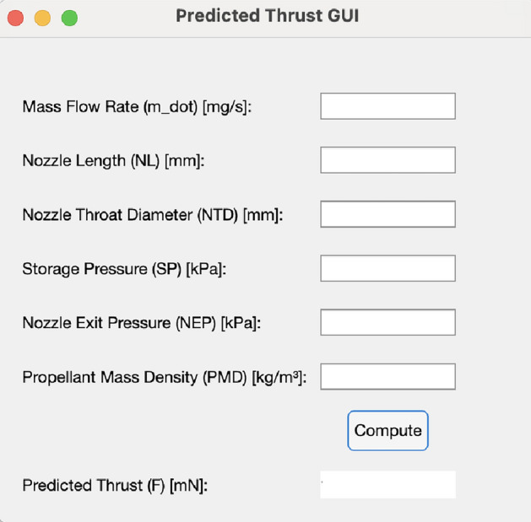
Task: Click the Propellant Mass Density entry field
Action: click(x=387, y=376)
